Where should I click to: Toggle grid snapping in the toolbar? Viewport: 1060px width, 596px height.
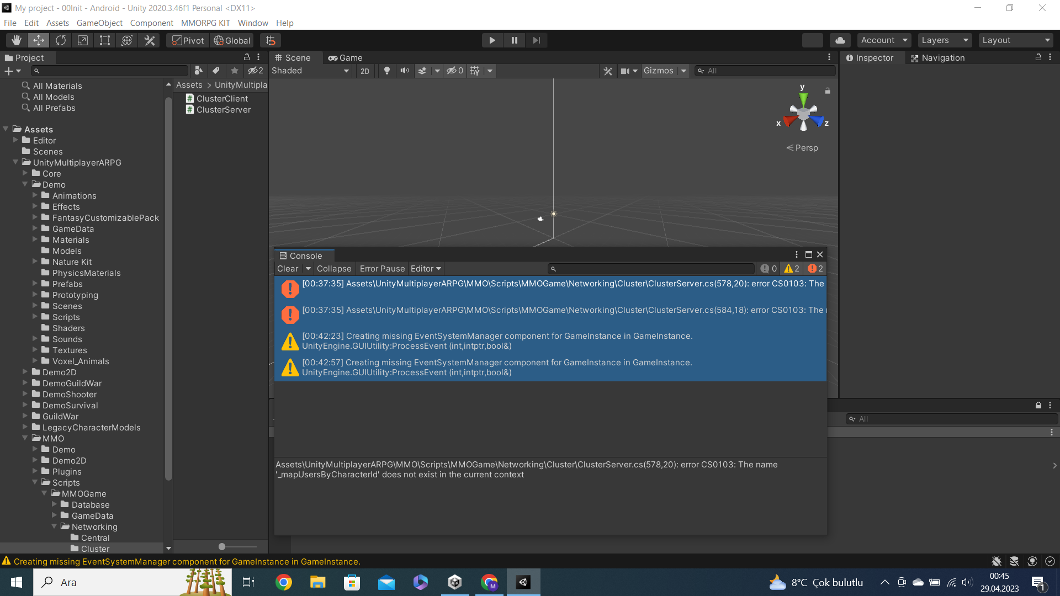click(270, 40)
